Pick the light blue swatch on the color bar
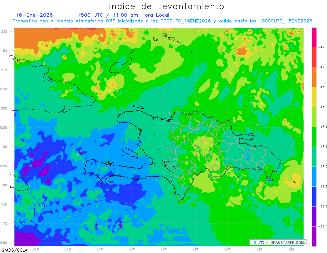Image resolution: width=327 pixels, height=253 pixels. [314, 177]
